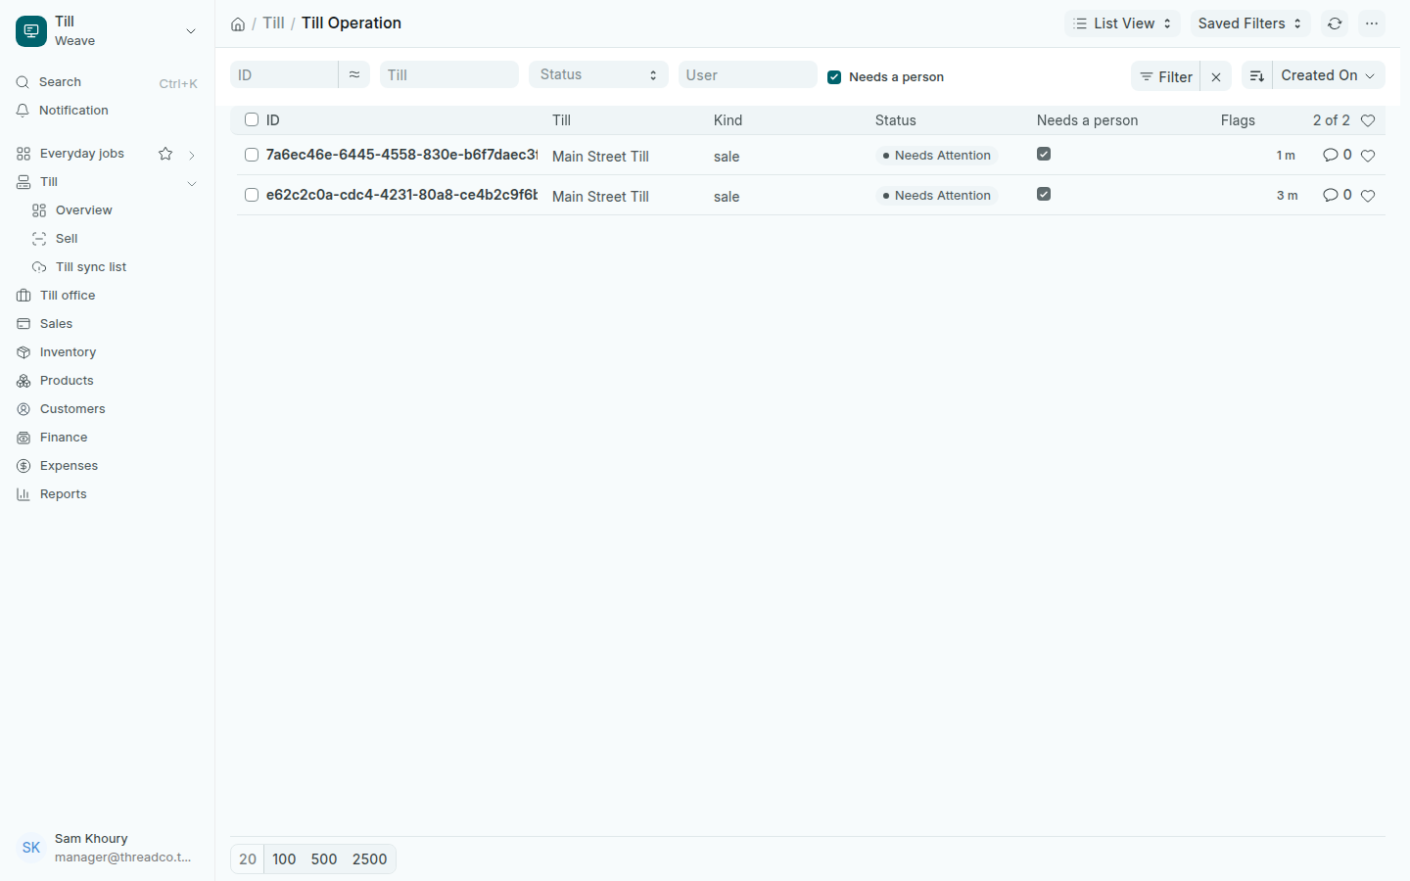Click the approximate-match operator on ID filter
The image size is (1410, 881).
tap(354, 74)
